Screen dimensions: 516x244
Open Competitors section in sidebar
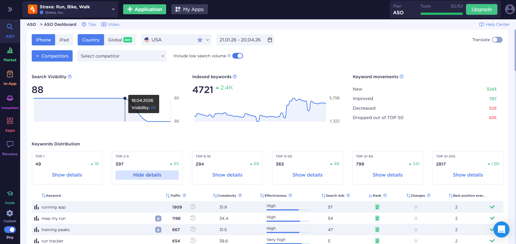(x=10, y=102)
